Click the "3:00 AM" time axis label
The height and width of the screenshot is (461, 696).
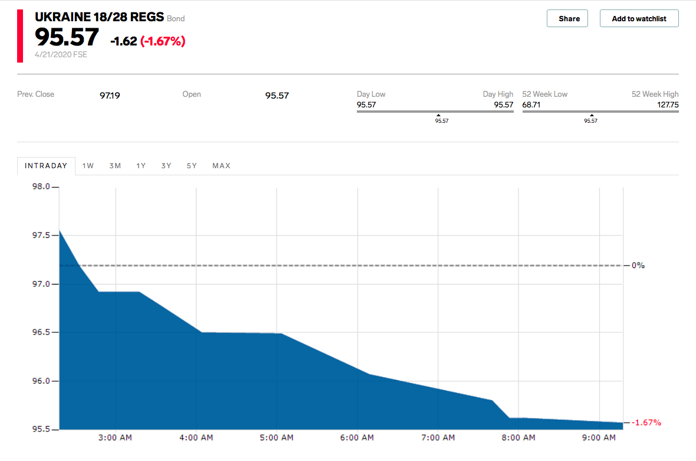coord(115,437)
